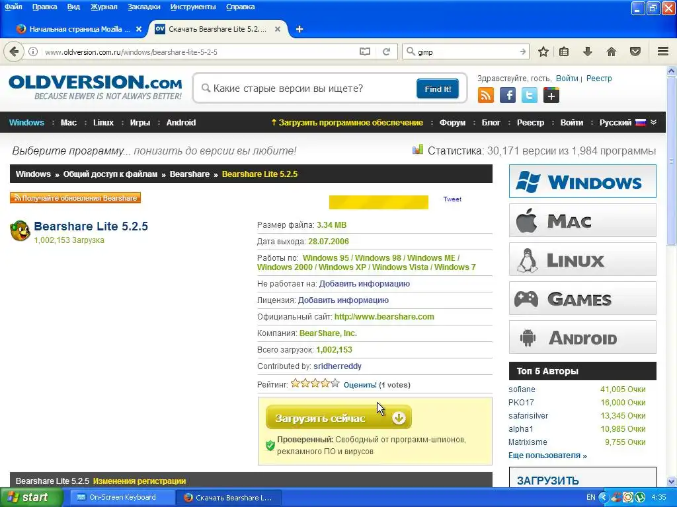
Task: Click the page vertical scrollbar down arrow
Action: coord(671,481)
